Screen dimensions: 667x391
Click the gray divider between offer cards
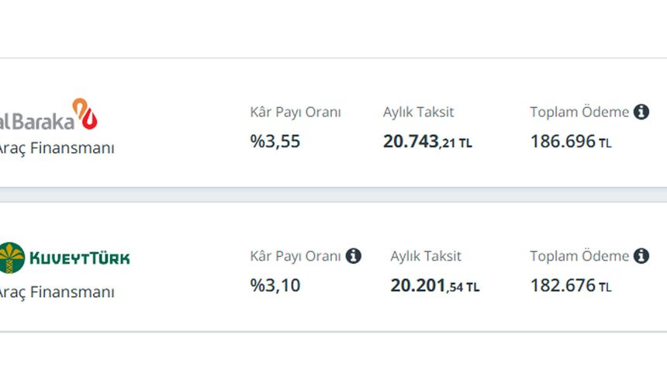tap(333, 195)
